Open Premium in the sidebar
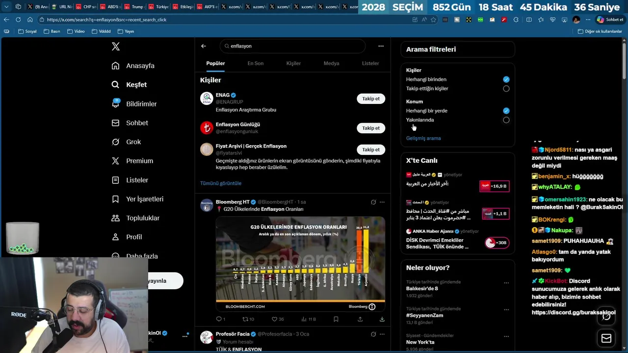The width and height of the screenshot is (628, 353). click(132, 161)
